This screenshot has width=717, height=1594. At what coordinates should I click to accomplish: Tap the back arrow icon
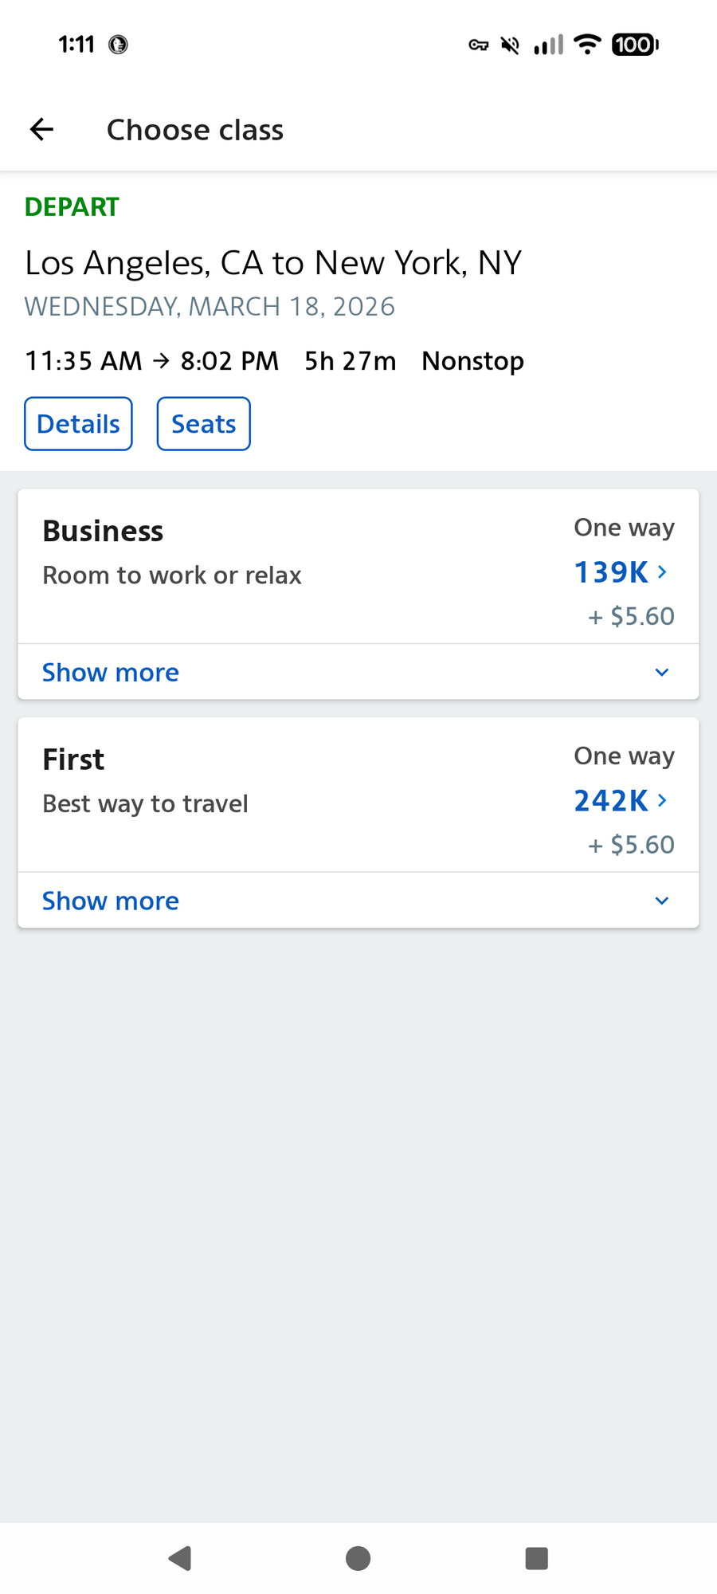[x=41, y=129]
